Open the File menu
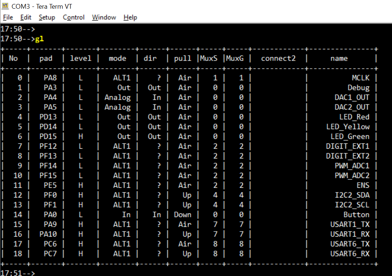 (8, 17)
